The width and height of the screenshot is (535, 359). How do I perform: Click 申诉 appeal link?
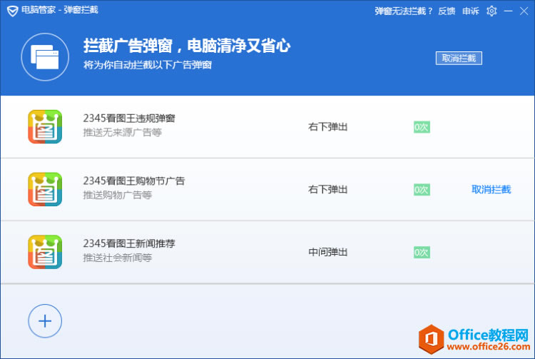coord(471,11)
